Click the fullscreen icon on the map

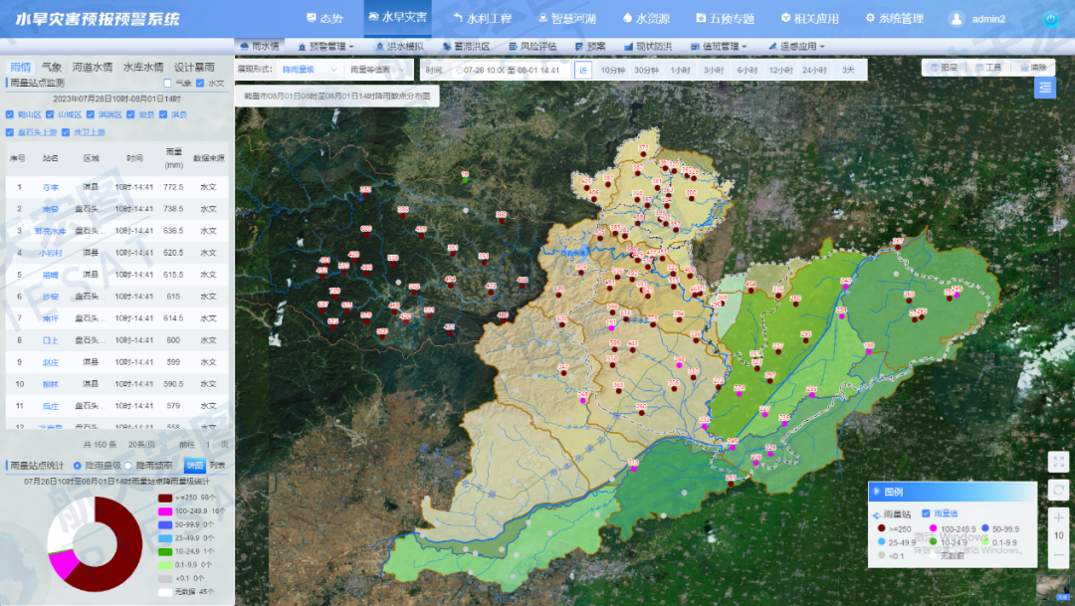(x=1058, y=462)
